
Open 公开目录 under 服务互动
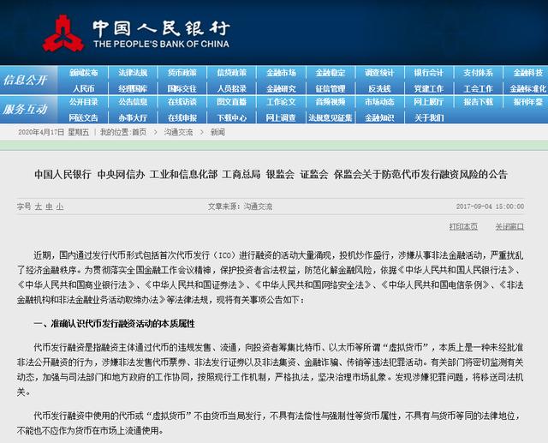point(84,102)
